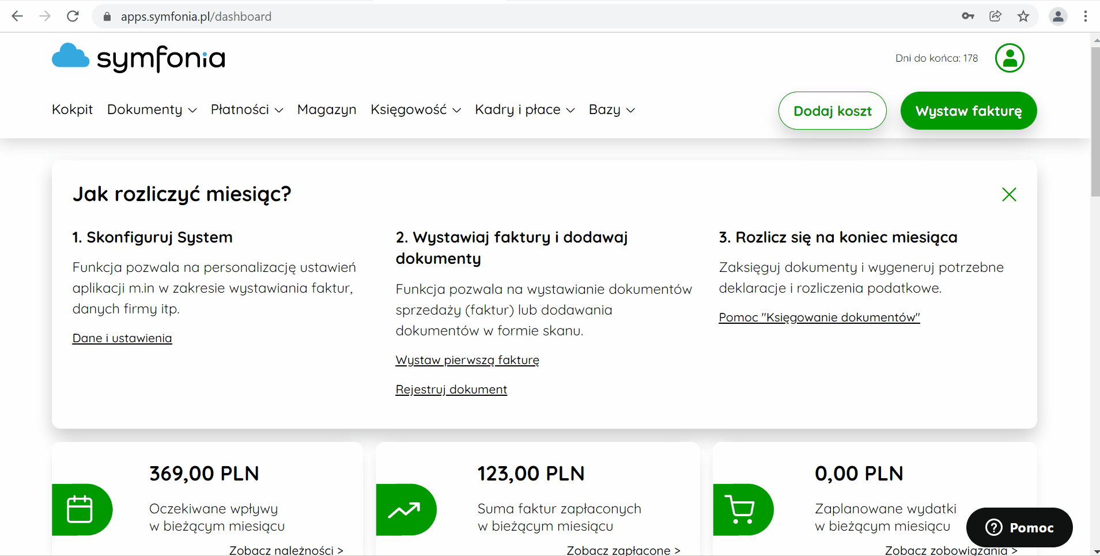Screen dimensions: 1100x556
Task: Click the browser forward arrow
Action: (45, 16)
